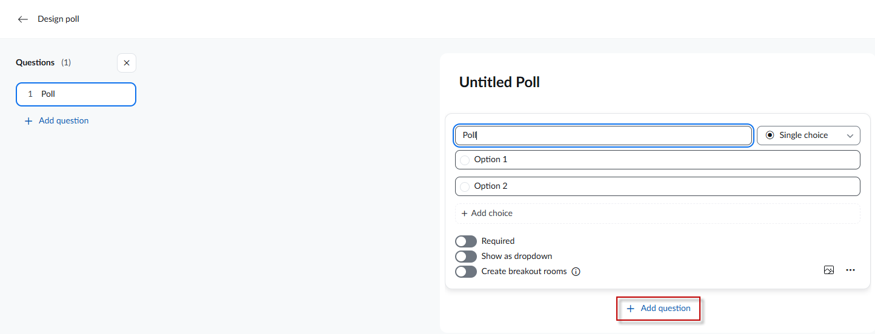
Task: Select question 1 Poll in the sidebar
Action: [x=76, y=94]
